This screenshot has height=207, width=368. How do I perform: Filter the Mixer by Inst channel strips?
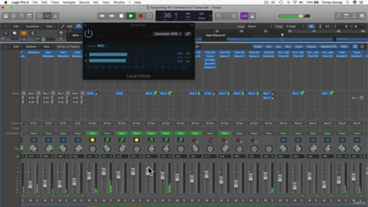(269, 47)
